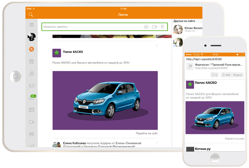Open the user profile avatar in sidebar
249x168 pixels.
(31, 37)
